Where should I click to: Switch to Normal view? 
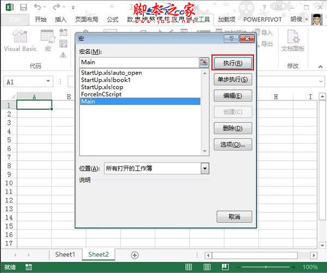(x=189, y=267)
